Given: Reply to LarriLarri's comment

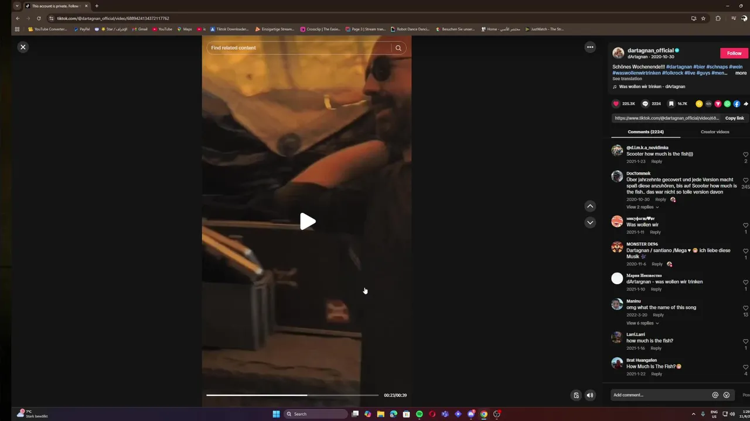Looking at the screenshot, I should click(656, 348).
